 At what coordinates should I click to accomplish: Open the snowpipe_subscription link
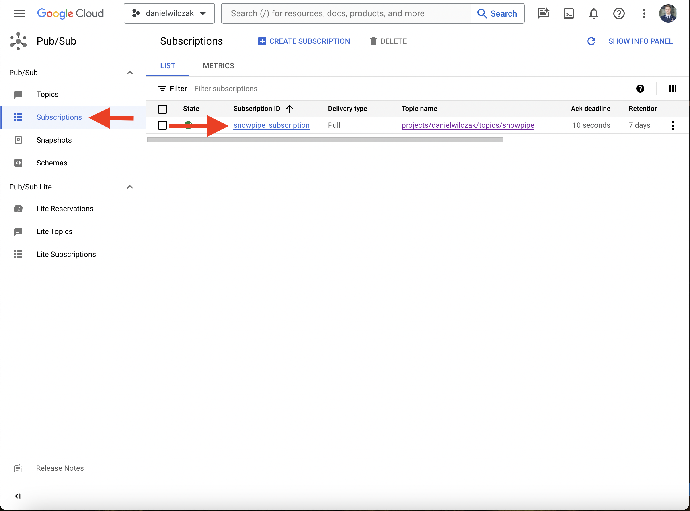tap(271, 125)
